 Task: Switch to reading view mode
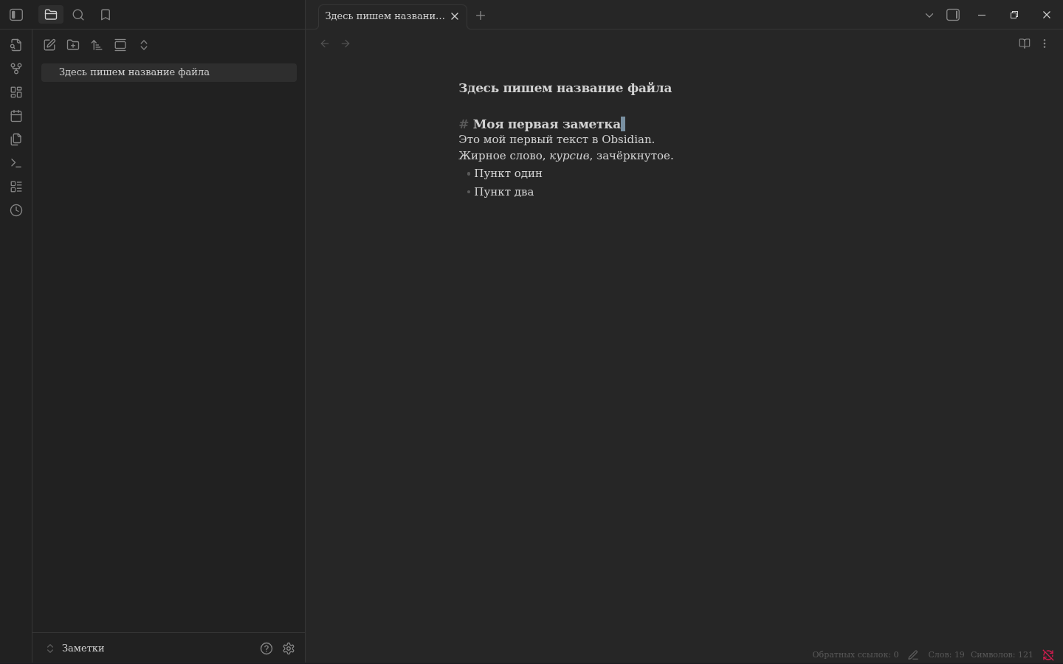pyautogui.click(x=1025, y=44)
